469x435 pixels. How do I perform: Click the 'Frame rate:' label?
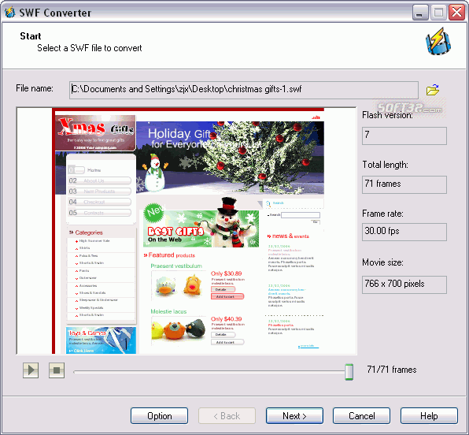pyautogui.click(x=383, y=214)
